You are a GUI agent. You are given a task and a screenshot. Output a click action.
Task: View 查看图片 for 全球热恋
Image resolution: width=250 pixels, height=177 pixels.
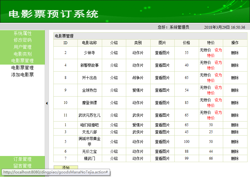[x=162, y=90]
